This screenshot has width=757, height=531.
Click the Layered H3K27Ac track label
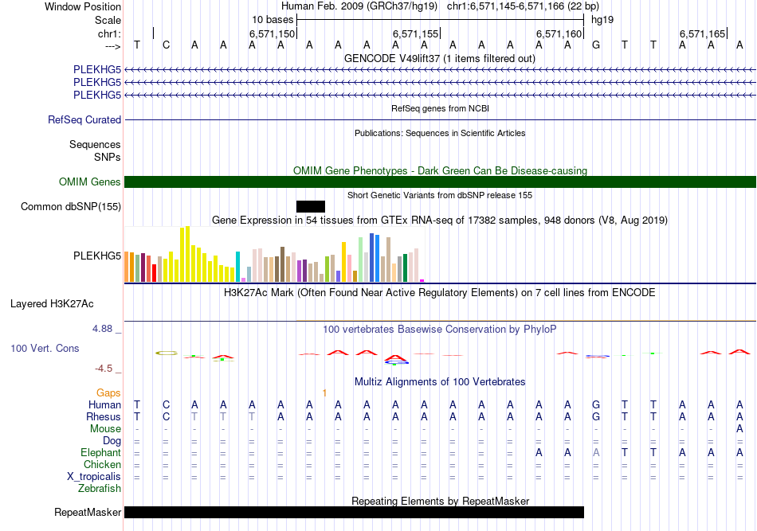click(52, 304)
